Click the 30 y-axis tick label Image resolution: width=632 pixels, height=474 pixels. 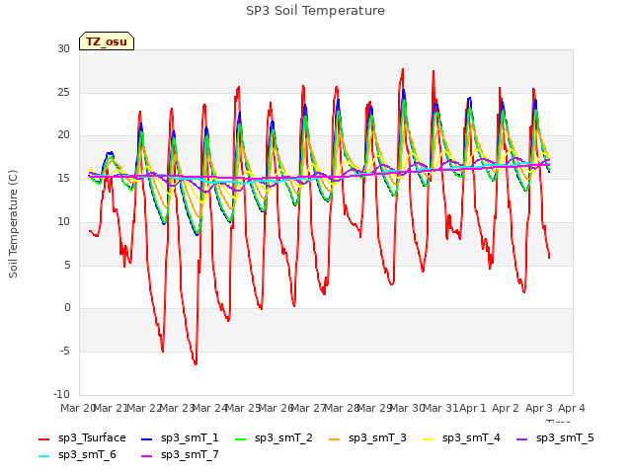[63, 48]
